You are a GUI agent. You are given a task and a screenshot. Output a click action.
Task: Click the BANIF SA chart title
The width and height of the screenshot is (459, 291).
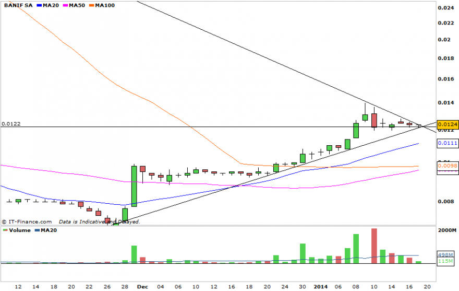tap(18, 5)
